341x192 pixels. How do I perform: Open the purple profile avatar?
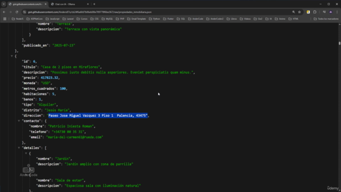pos(330,12)
